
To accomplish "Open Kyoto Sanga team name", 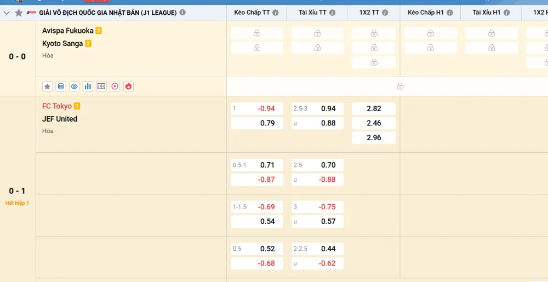I will [62, 44].
